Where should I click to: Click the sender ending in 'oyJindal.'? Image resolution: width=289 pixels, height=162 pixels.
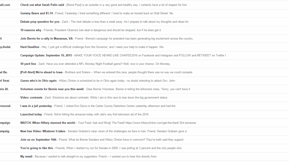pos(5,47)
